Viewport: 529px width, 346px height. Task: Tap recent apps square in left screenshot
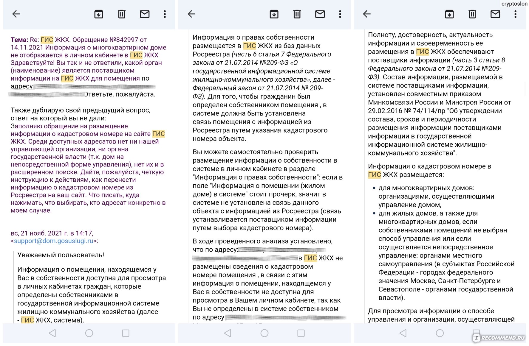click(x=126, y=333)
